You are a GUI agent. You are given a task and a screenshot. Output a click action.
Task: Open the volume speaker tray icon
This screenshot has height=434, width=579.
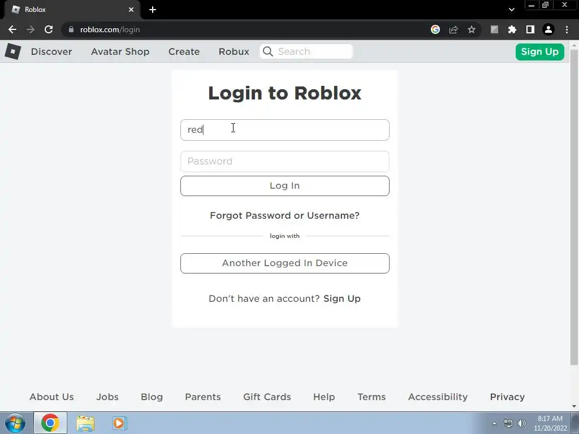point(522,423)
